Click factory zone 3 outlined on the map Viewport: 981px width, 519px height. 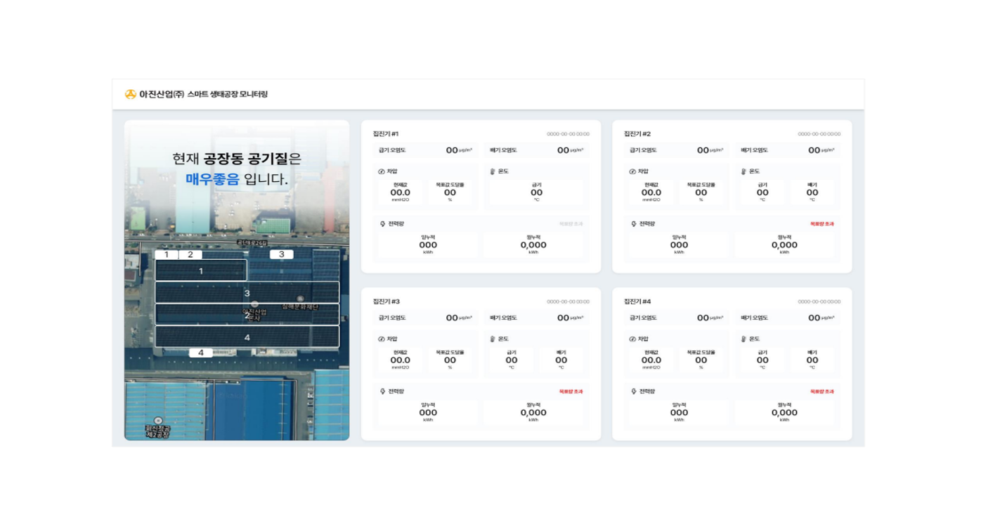tap(247, 294)
